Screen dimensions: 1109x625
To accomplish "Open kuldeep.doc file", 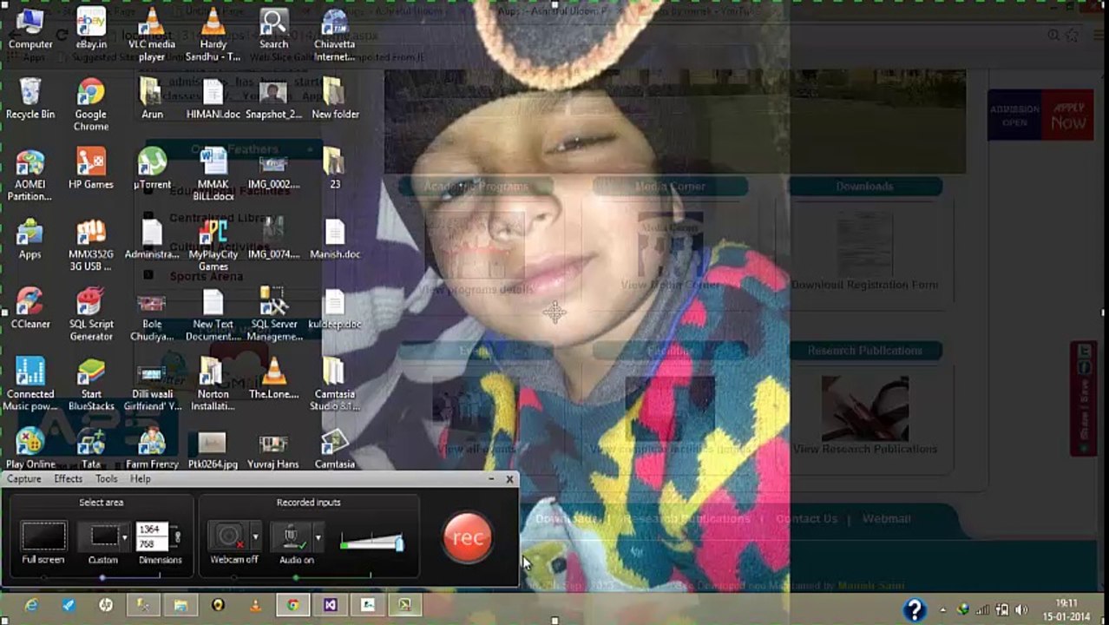I will [x=335, y=309].
